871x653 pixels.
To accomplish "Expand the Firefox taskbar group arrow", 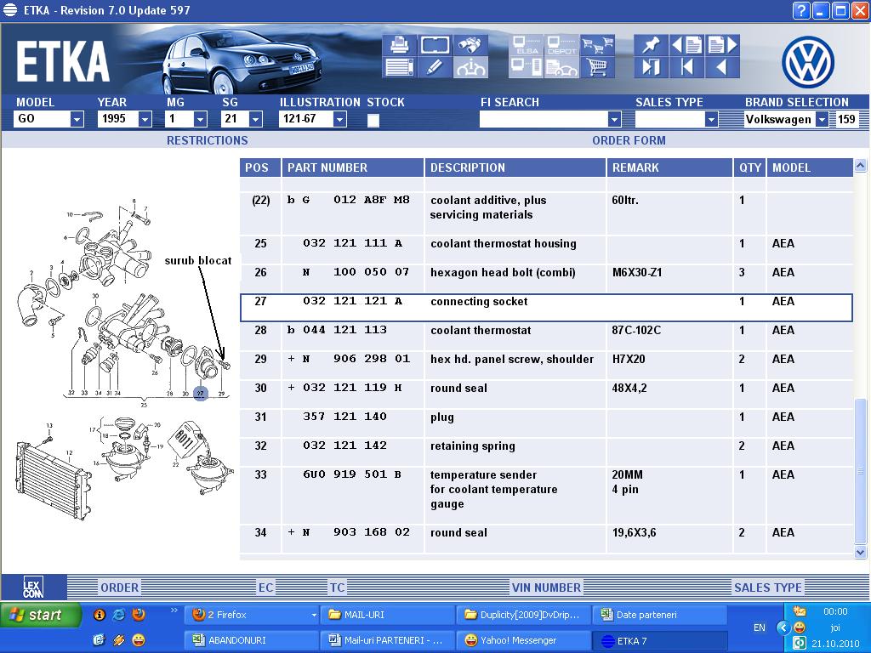I will [x=314, y=616].
